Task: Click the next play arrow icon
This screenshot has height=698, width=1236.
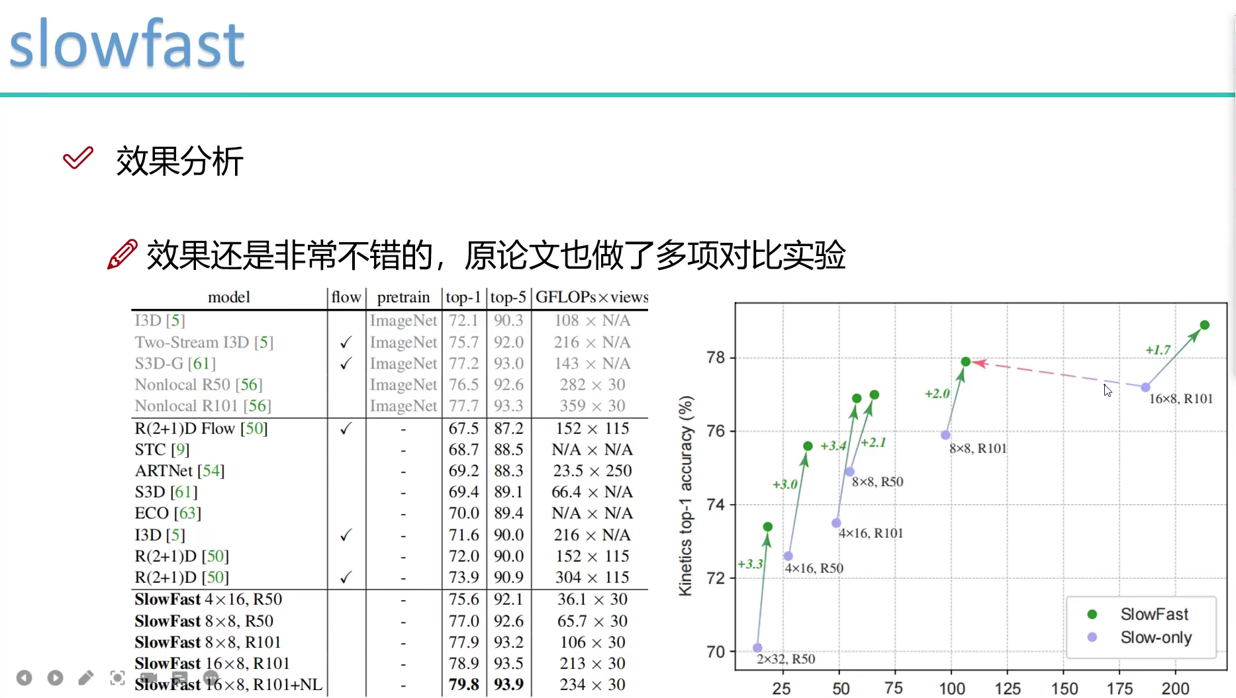Action: pyautogui.click(x=55, y=677)
